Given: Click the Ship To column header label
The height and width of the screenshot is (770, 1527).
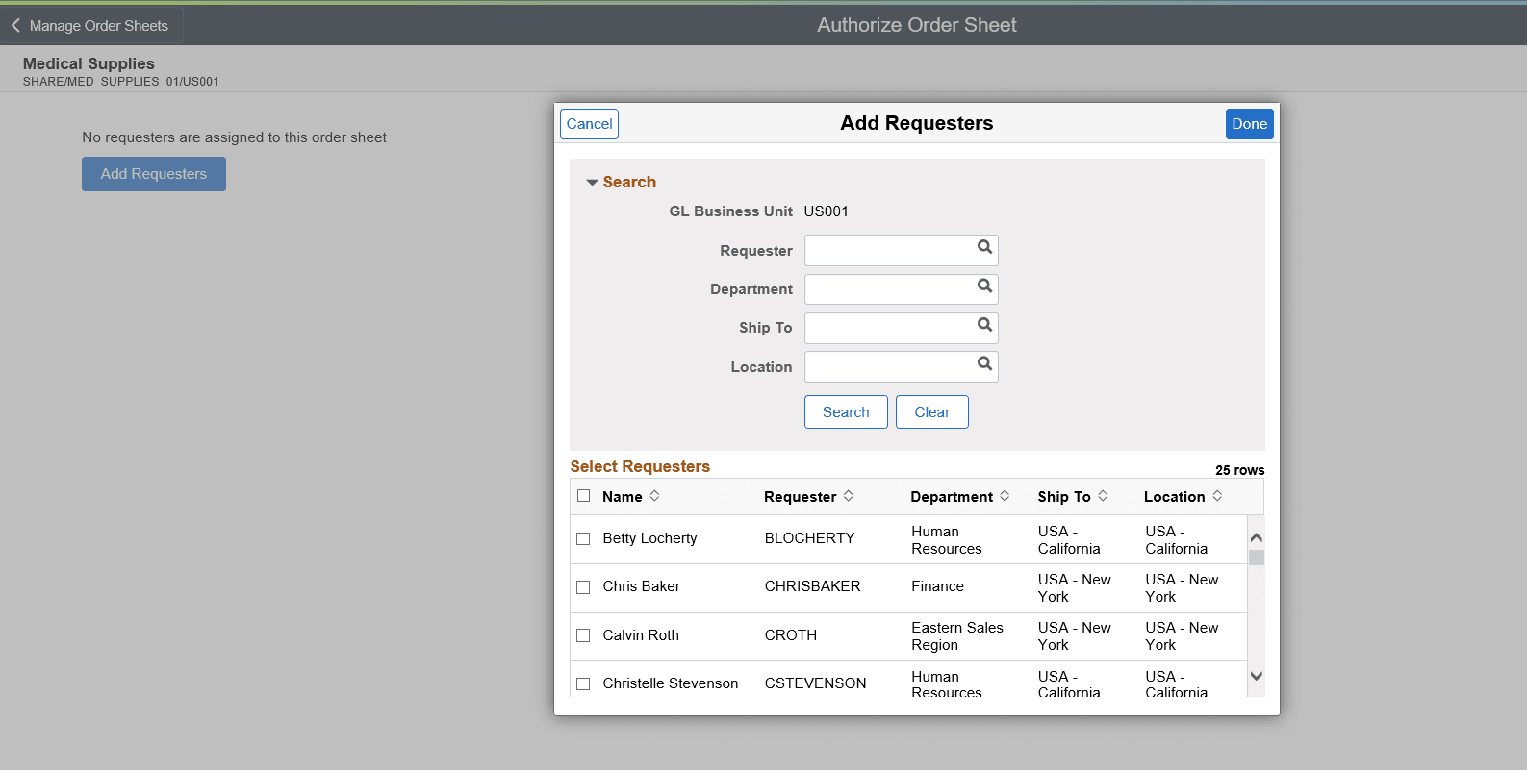Looking at the screenshot, I should click(1064, 497).
